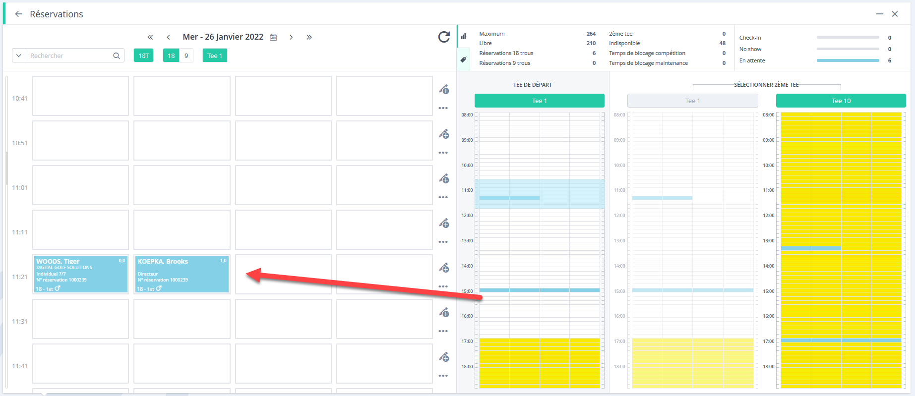Toggle the 18T filter
The width and height of the screenshot is (915, 396).
point(143,56)
